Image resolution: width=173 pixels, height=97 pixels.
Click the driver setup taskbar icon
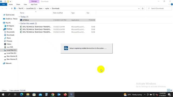point(71,95)
